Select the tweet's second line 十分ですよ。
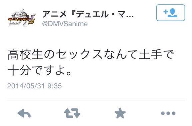Image resolution: width=192 pixels, height=126 pixels. 39,70
